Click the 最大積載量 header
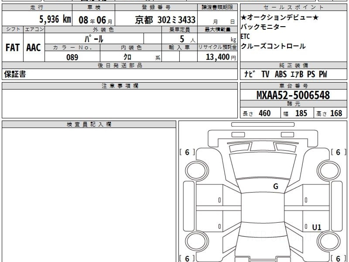The height and width of the screenshot is (262, 349). tap(217, 29)
